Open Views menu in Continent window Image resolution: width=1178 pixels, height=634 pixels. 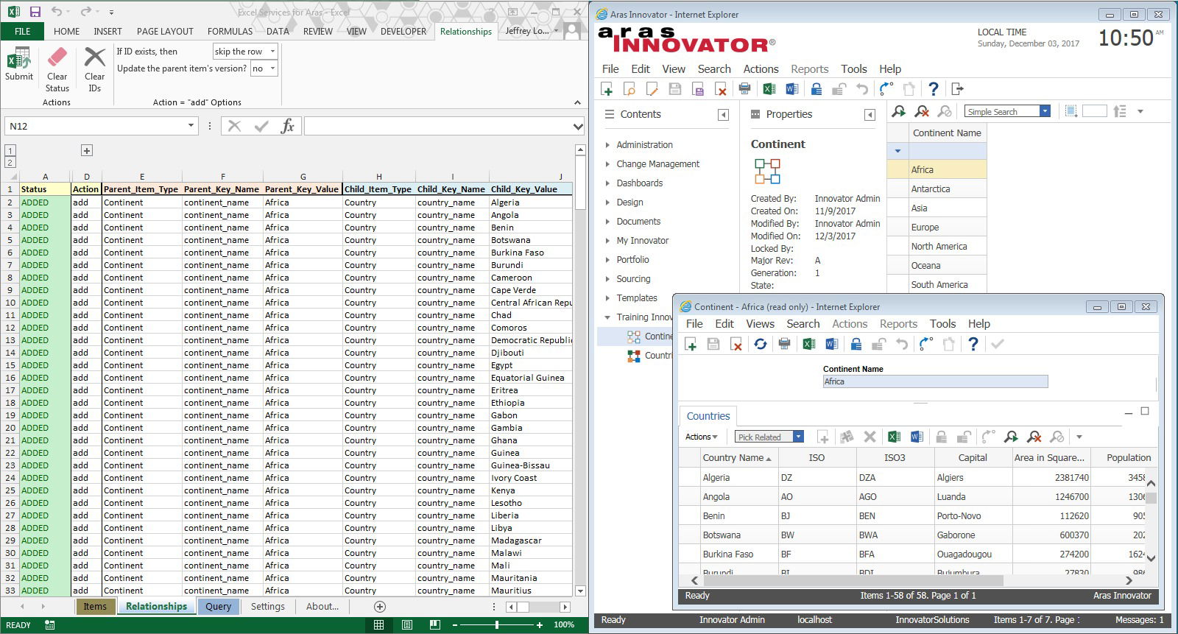[x=760, y=324]
